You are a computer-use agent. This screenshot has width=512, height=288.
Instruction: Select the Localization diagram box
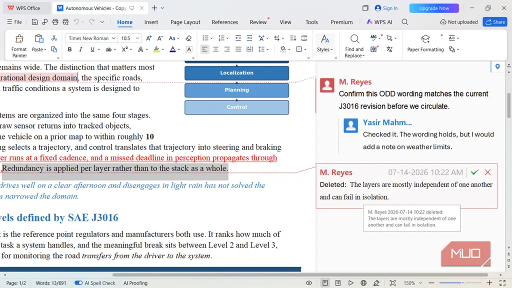236,73
